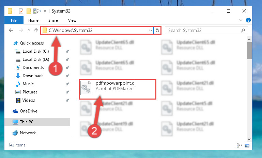Toggle pin beside Local Disk (C:)
The height and width of the screenshot is (158, 262).
coord(67,51)
